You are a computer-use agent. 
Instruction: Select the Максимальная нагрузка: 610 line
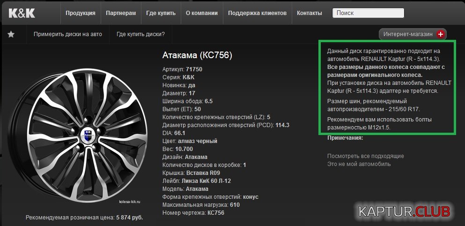(201, 205)
